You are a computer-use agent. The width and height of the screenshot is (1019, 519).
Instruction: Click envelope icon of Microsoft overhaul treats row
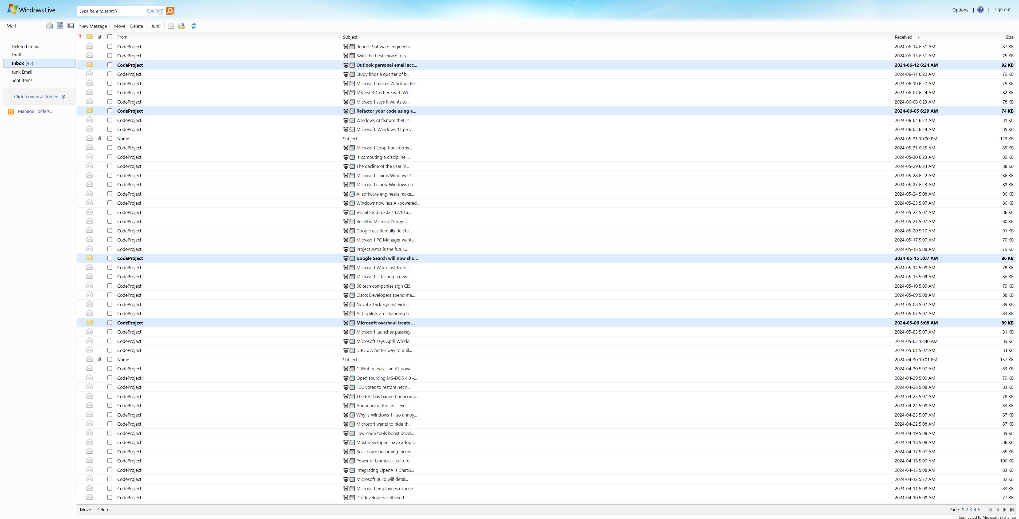click(x=89, y=323)
